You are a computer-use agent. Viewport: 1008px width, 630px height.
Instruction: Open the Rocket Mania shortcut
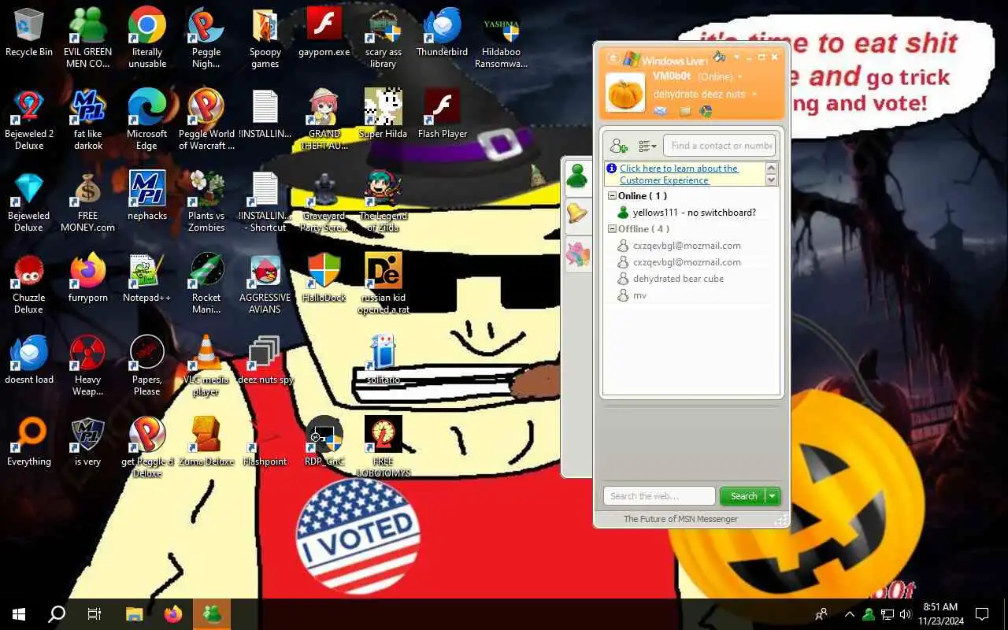[206, 283]
